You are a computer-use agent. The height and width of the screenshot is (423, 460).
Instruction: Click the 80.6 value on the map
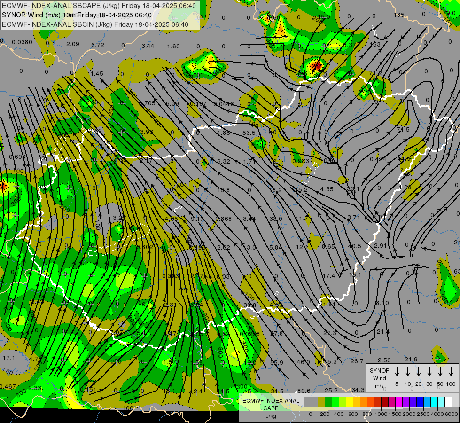click(x=304, y=391)
